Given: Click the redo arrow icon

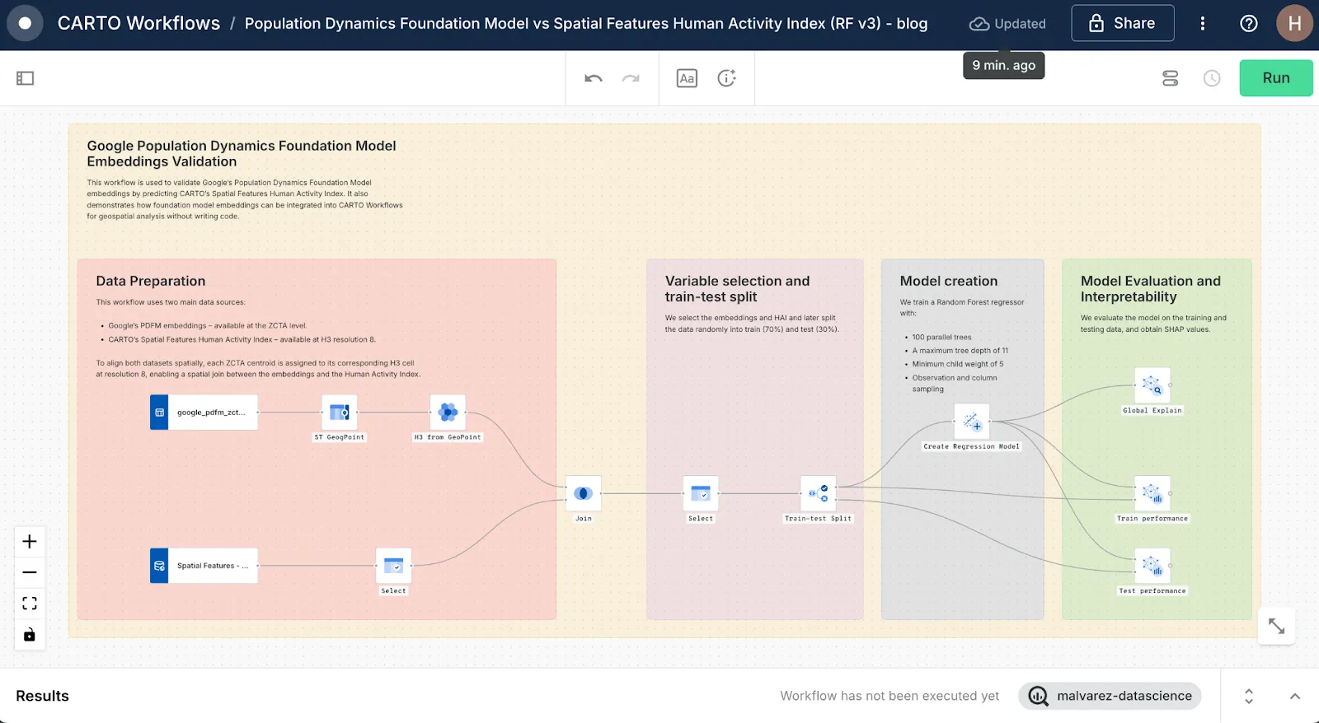Looking at the screenshot, I should (631, 78).
